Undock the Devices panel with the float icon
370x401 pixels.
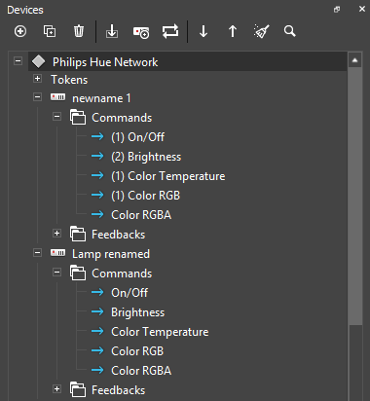tap(337, 10)
